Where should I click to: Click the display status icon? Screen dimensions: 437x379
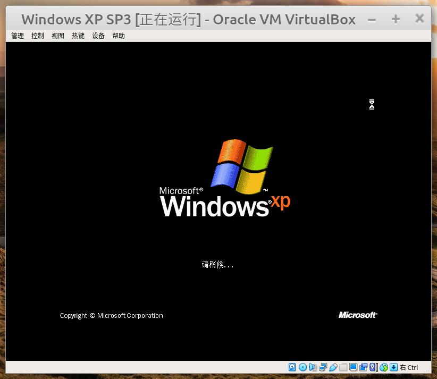354,367
